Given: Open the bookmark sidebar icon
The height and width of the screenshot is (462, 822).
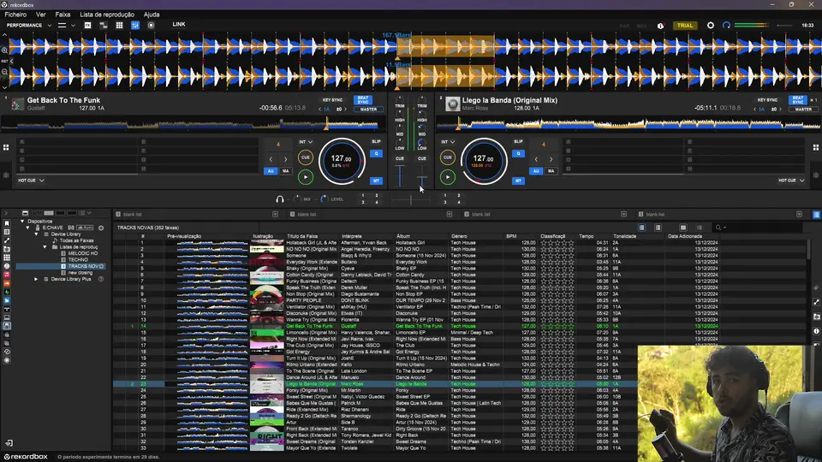Looking at the screenshot, I should coord(7,223).
